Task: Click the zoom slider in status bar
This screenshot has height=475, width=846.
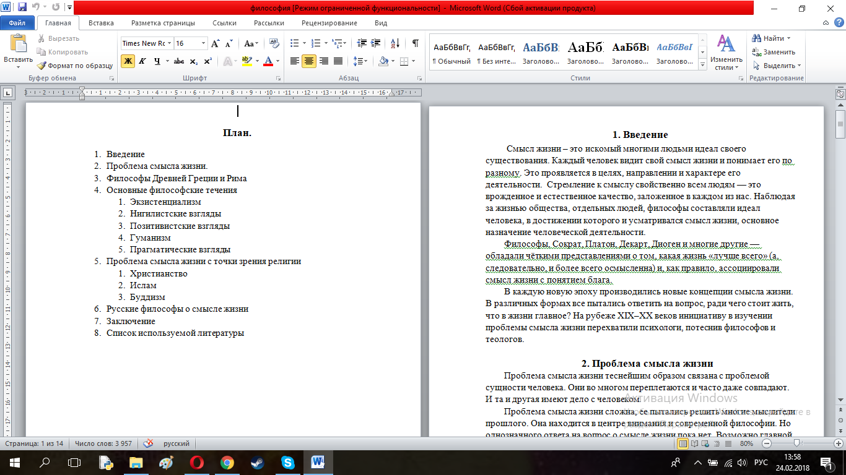Action: [x=798, y=443]
